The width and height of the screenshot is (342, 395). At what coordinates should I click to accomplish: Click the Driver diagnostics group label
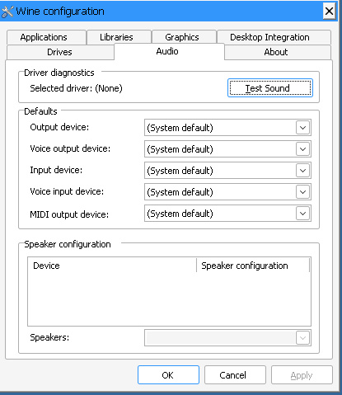[x=59, y=73]
